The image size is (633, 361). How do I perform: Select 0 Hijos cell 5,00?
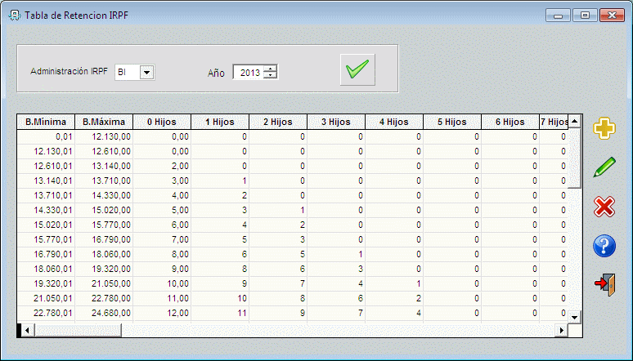pos(162,210)
